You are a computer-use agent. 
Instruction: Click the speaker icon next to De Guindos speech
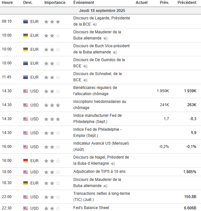point(85,66)
